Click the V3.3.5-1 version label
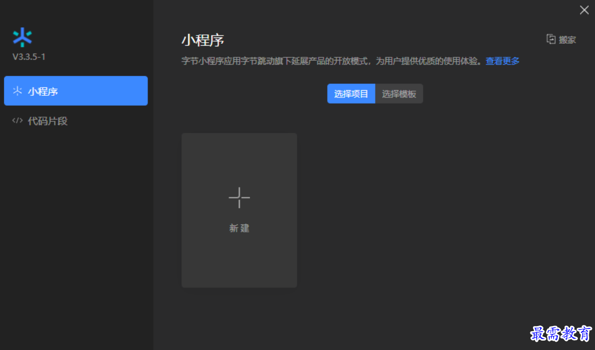Screen dimensions: 595x350 pos(29,57)
